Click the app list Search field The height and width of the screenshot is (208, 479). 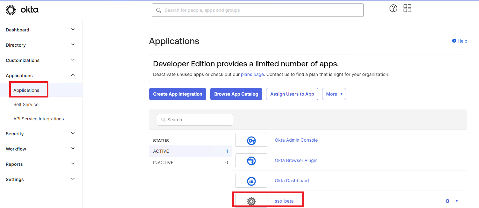(195, 119)
